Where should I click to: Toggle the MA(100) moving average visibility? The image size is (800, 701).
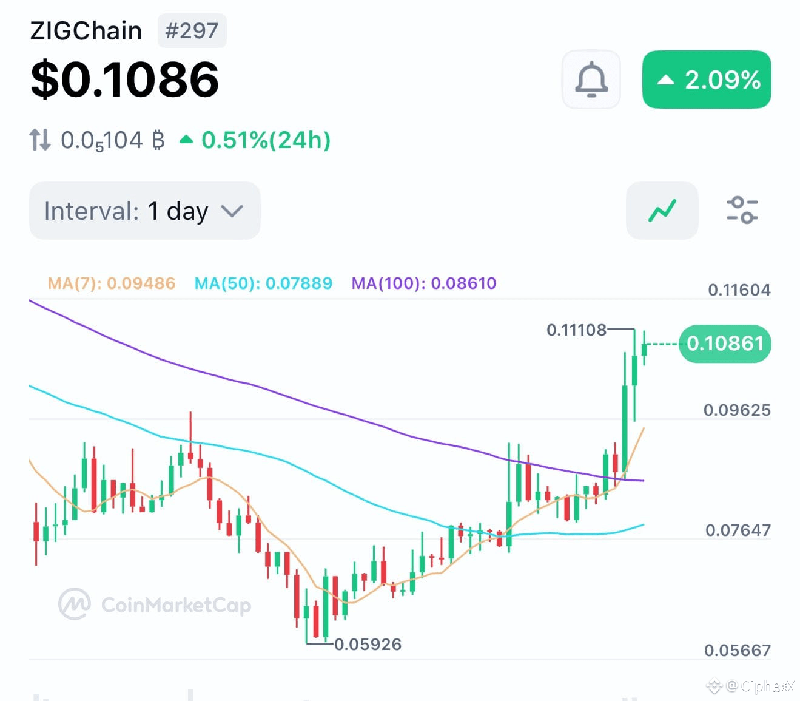424,283
